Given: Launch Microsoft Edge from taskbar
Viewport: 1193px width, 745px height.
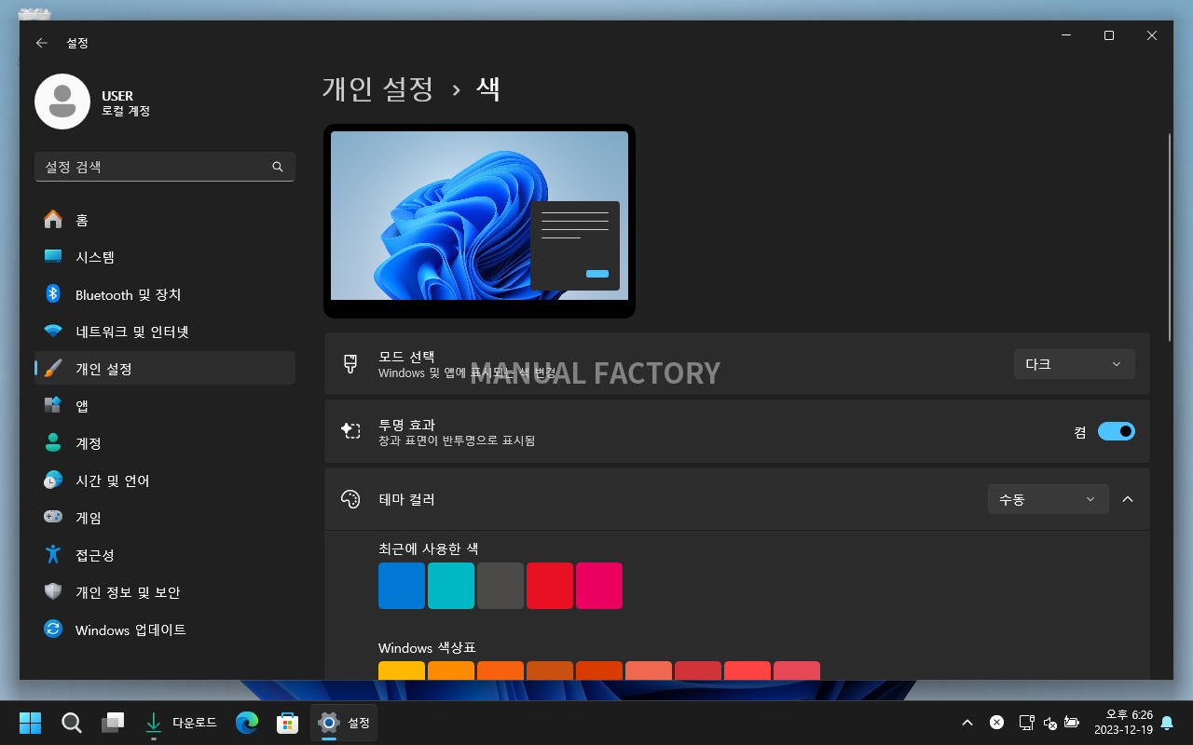Looking at the screenshot, I should pyautogui.click(x=246, y=723).
